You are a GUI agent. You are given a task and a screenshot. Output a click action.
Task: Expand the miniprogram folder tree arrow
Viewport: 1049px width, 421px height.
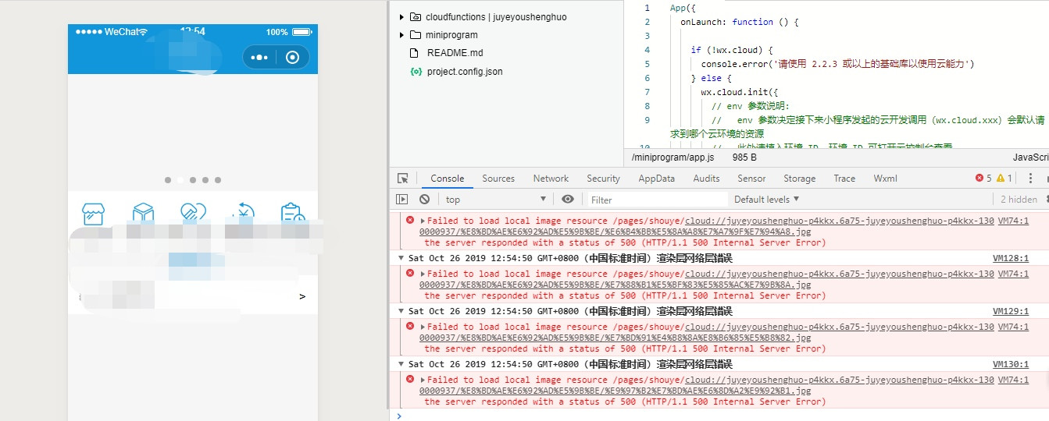click(x=401, y=35)
